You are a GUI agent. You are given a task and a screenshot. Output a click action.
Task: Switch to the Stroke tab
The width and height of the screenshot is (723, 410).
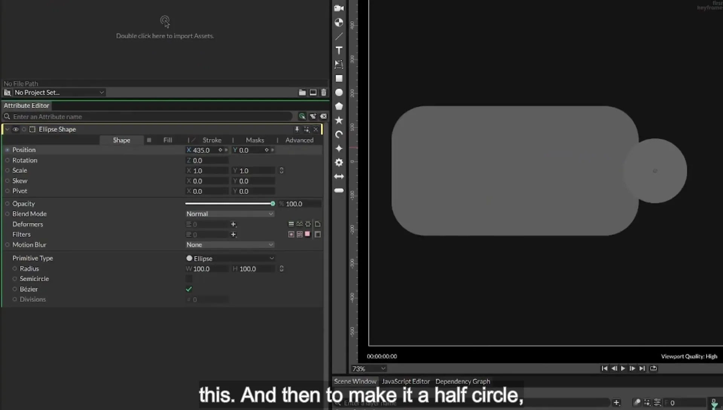coord(212,140)
